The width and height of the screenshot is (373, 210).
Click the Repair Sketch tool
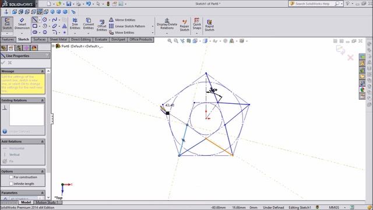[x=184, y=26]
